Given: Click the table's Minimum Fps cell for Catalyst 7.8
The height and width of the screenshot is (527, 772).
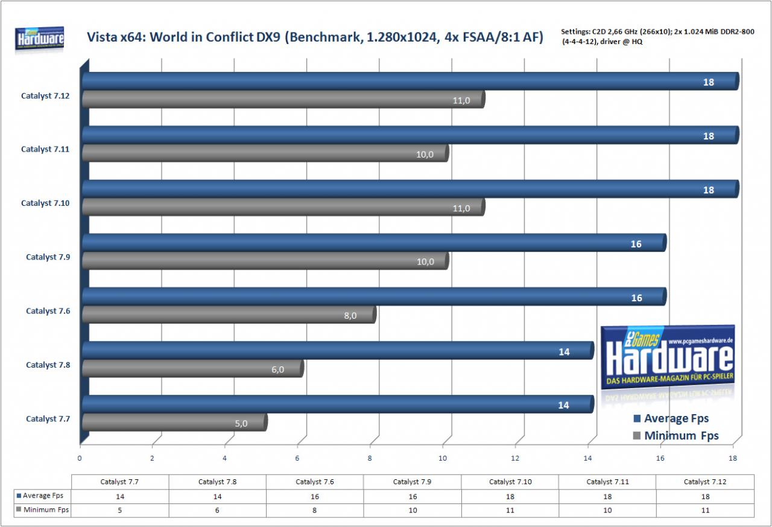Looking at the screenshot, I should pyautogui.click(x=217, y=511).
